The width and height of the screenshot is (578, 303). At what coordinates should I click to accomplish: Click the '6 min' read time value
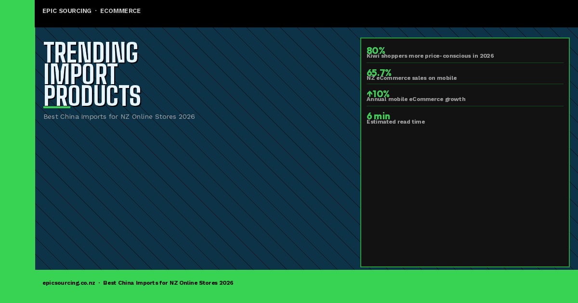pos(378,116)
